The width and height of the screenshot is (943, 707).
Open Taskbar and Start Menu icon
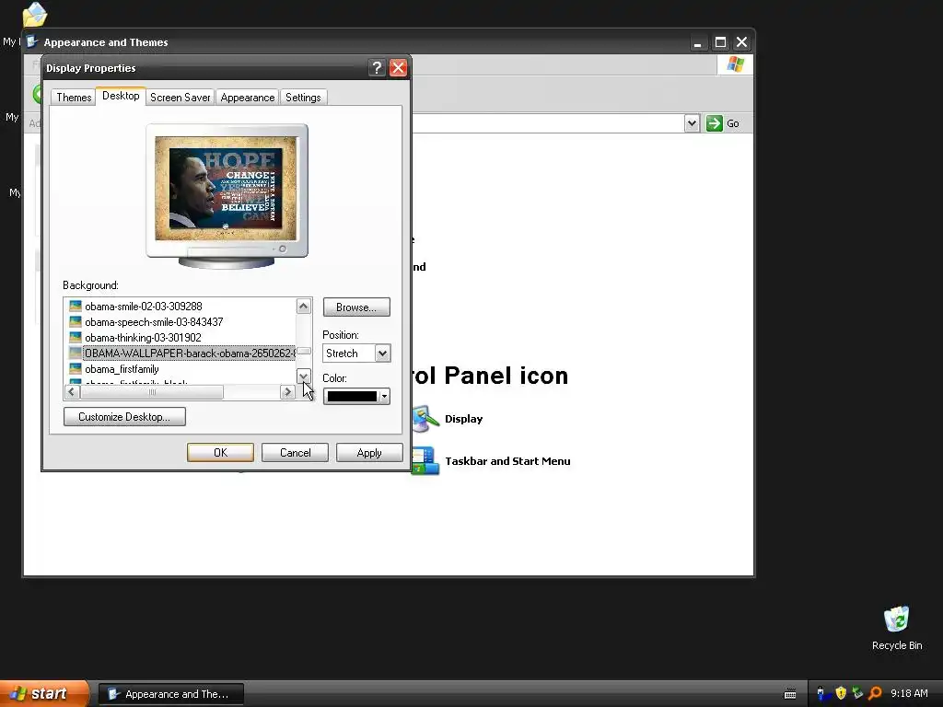pyautogui.click(x=426, y=461)
